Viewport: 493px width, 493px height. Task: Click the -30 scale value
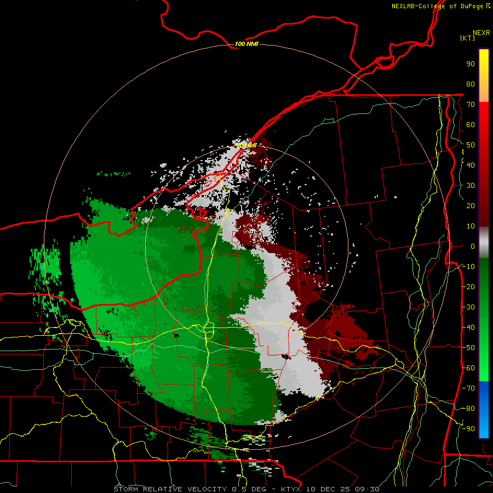click(468, 307)
